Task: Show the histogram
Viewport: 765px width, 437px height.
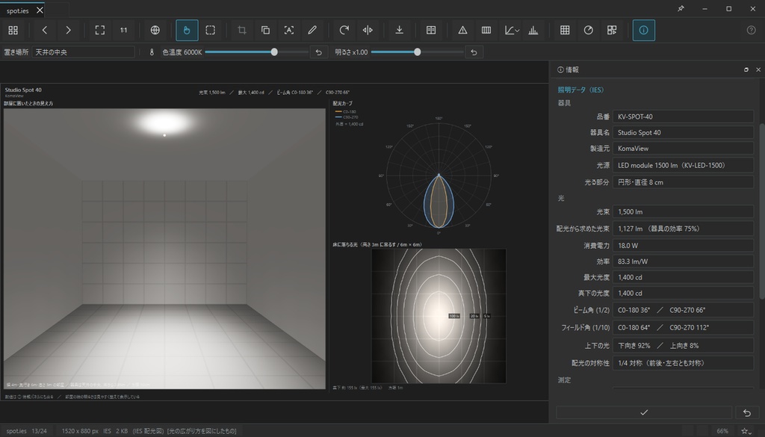Action: 533,30
